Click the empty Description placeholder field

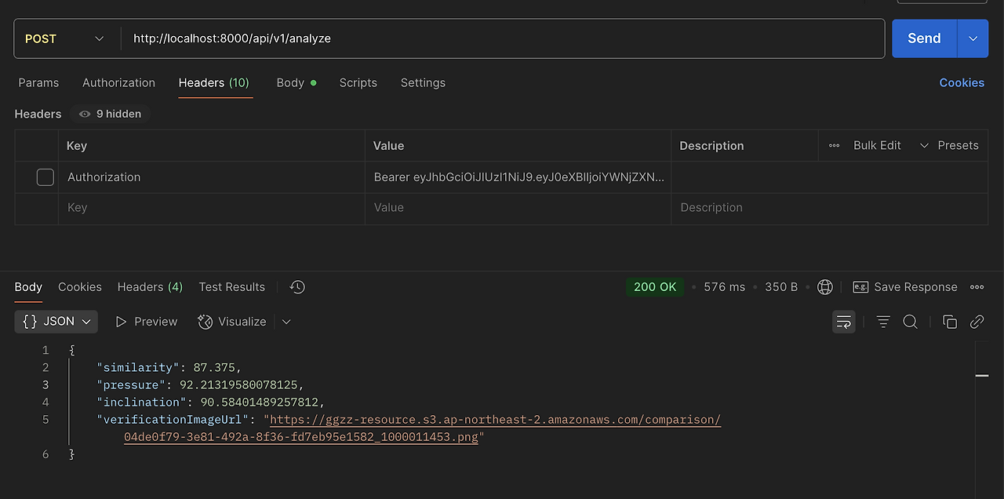pos(829,208)
